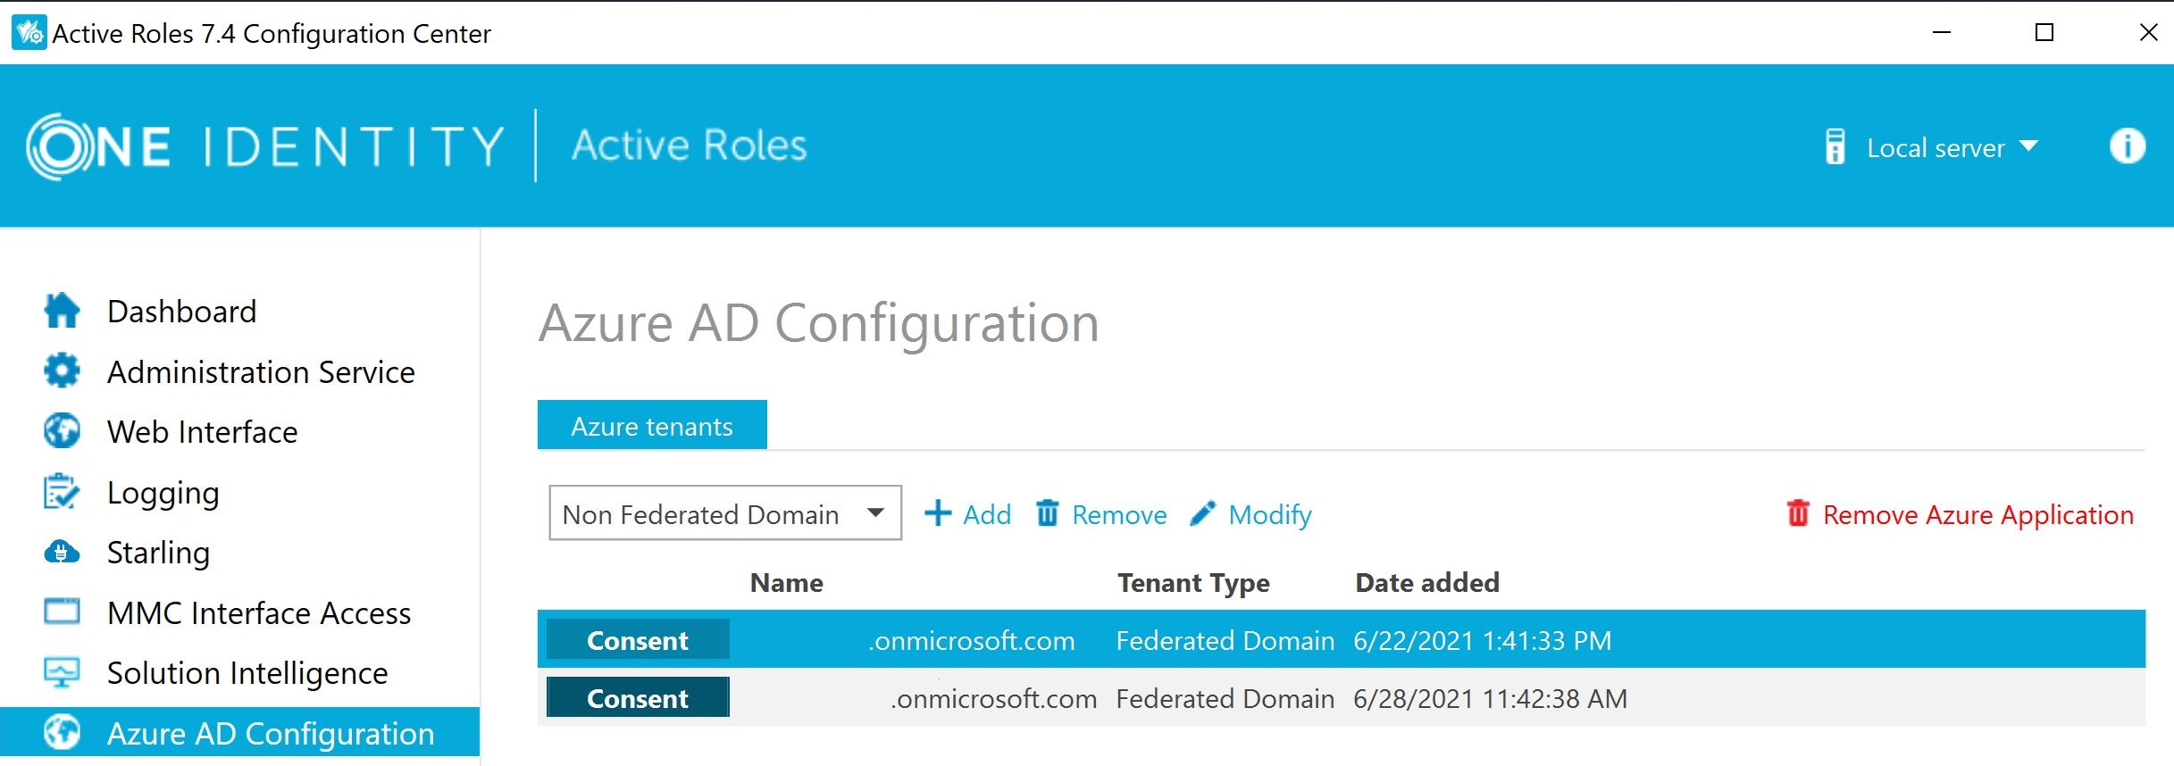Click the Name column header
Image resolution: width=2174 pixels, height=766 pixels.
786,583
